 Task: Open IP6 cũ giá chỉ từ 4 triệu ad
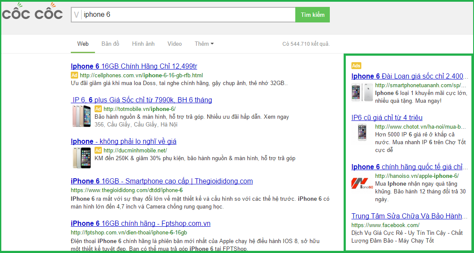[387, 117]
